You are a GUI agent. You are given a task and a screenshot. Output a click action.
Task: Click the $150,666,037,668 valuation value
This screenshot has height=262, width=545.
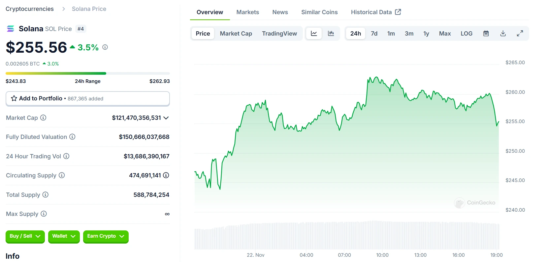point(144,137)
